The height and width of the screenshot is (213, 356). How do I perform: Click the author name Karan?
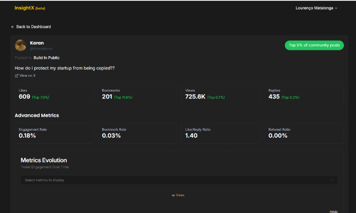point(37,43)
